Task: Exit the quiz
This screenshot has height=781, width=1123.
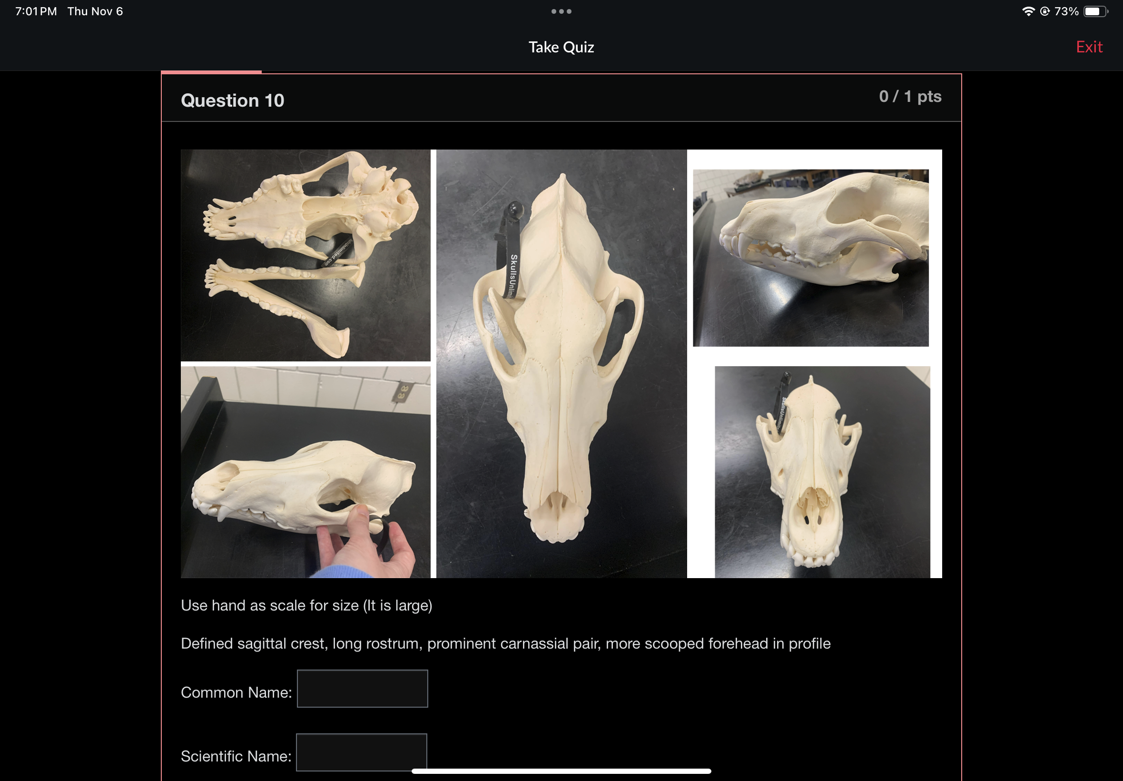Action: [1089, 47]
